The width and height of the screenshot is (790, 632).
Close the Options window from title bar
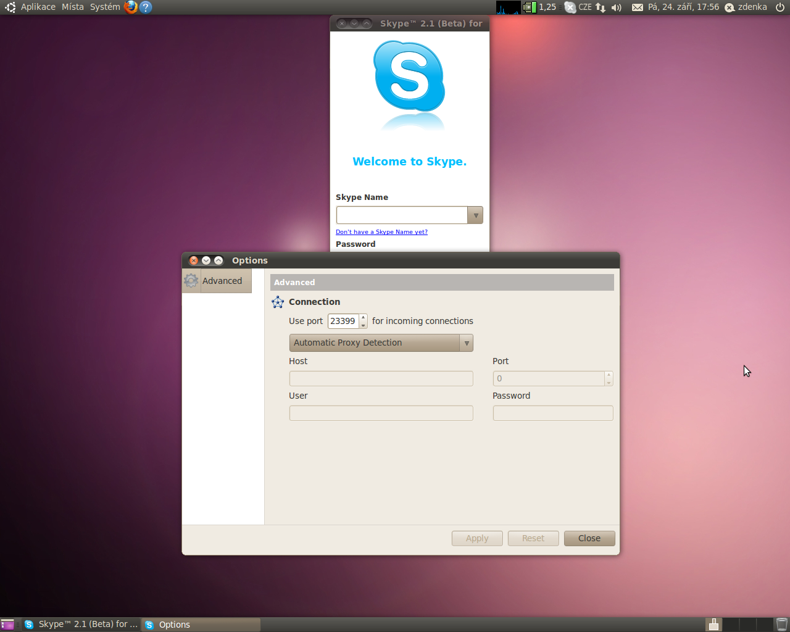(194, 260)
